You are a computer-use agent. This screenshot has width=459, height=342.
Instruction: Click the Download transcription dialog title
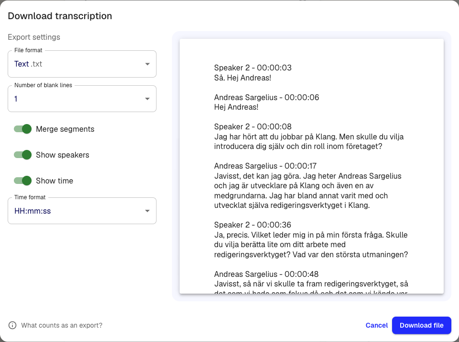pos(59,16)
